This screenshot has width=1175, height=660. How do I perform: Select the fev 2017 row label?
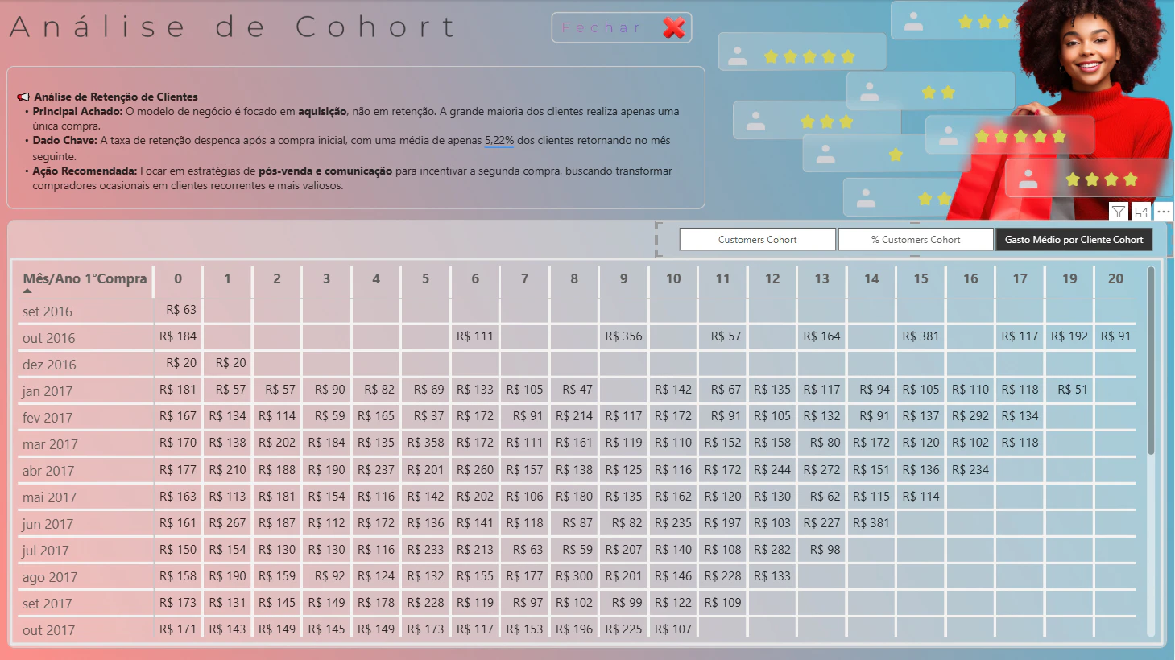(x=48, y=418)
